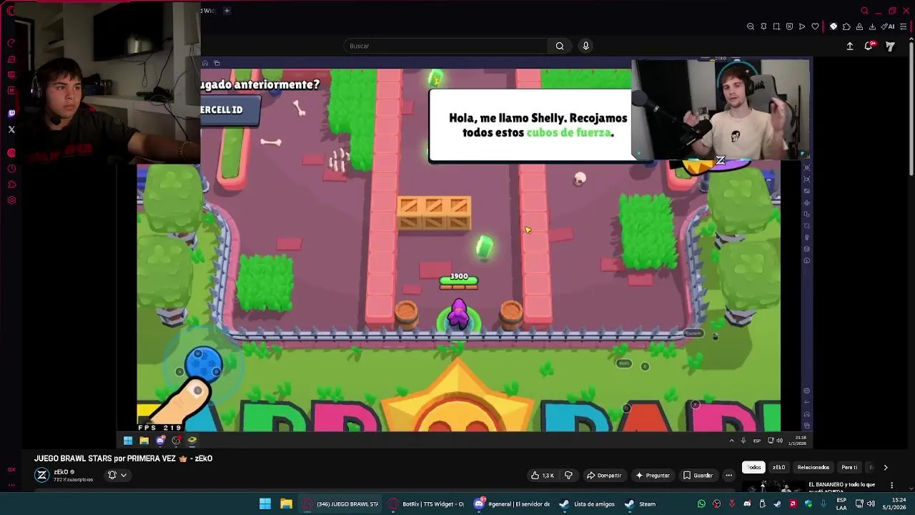The width and height of the screenshot is (915, 515).
Task: Open the ad-blocker shield icon
Action: tap(789, 26)
